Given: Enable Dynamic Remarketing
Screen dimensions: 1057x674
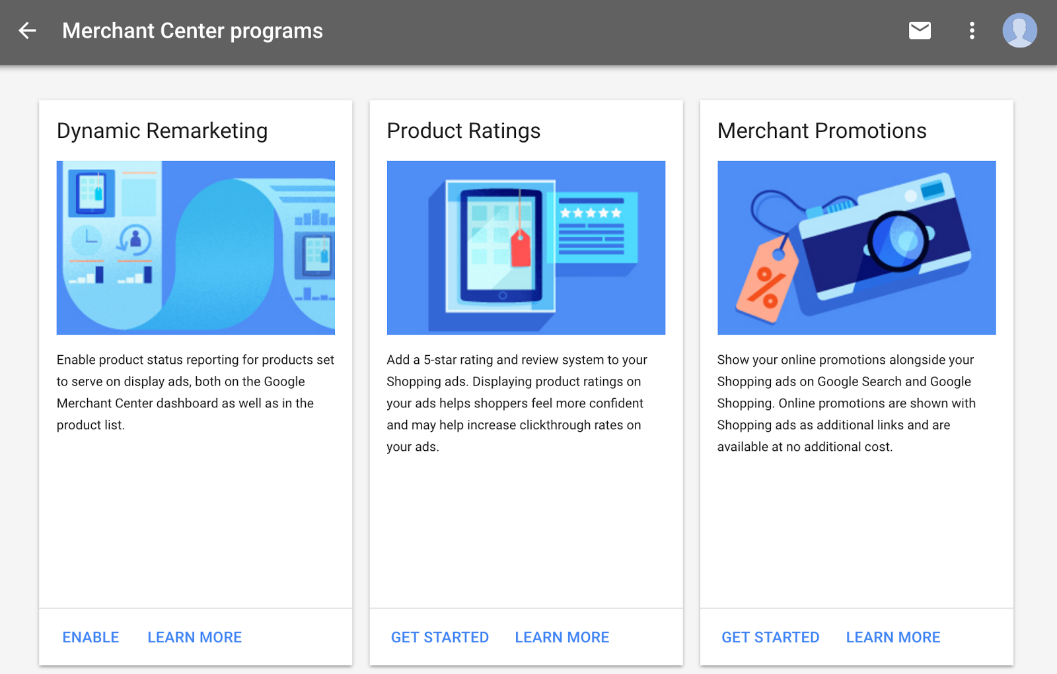Looking at the screenshot, I should click(x=91, y=636).
